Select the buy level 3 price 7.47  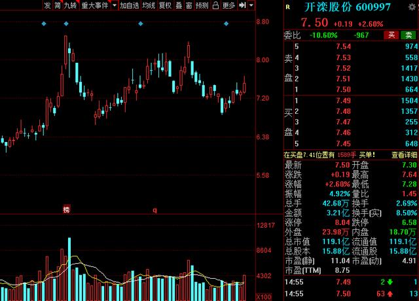[343, 122]
